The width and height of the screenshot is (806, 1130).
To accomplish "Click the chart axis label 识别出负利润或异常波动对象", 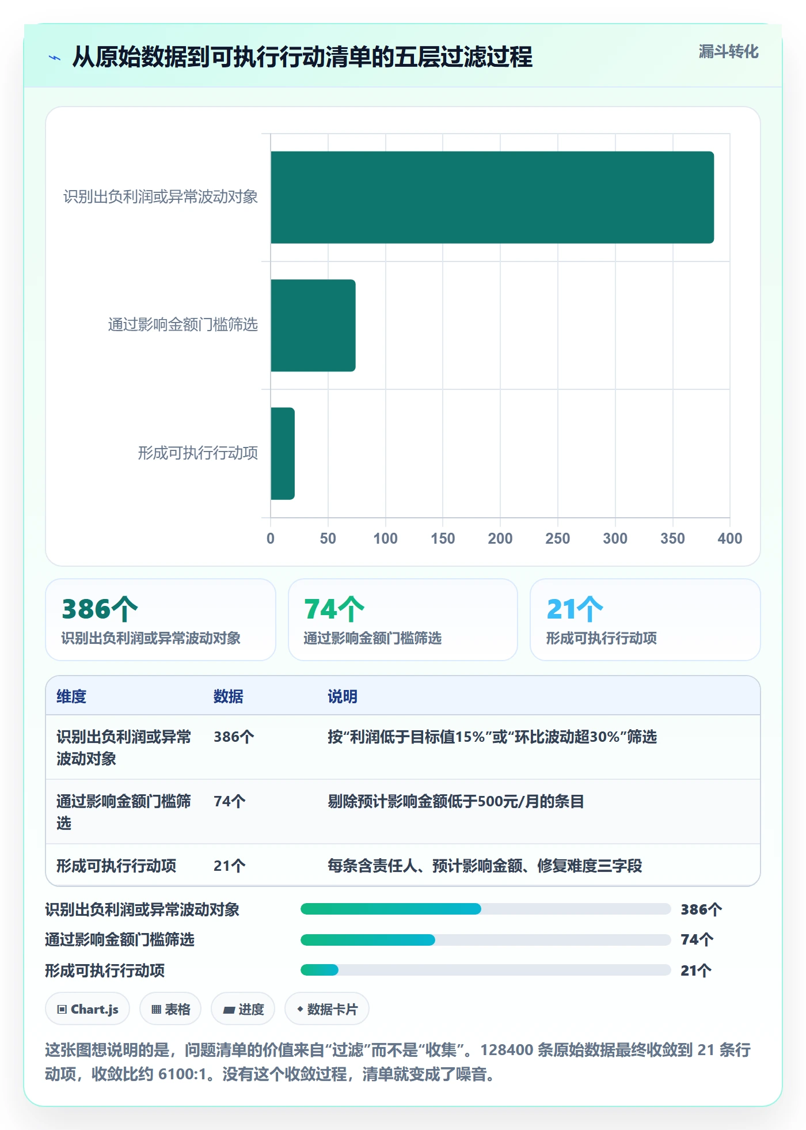I will 161,197.
